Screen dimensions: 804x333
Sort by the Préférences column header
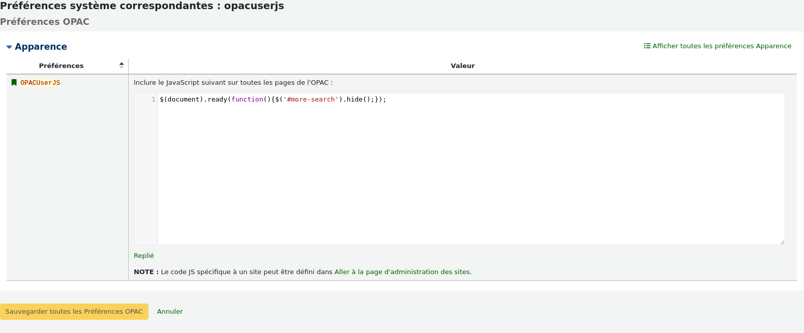click(61, 66)
